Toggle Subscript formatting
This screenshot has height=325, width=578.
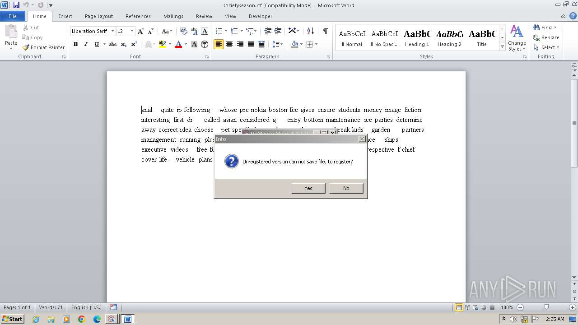pos(123,44)
